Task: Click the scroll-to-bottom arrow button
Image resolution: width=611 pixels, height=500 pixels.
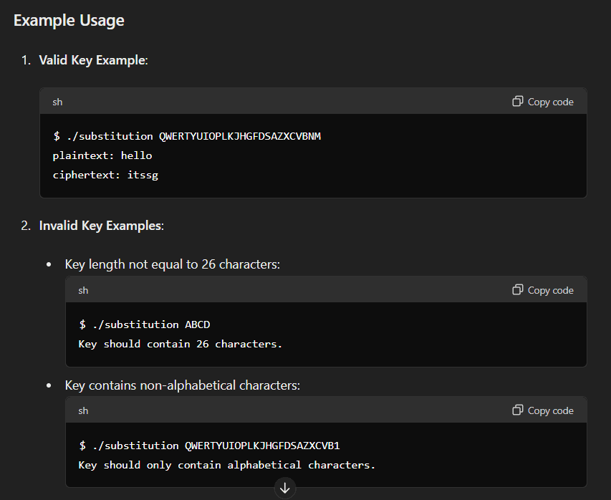Action: tap(285, 488)
